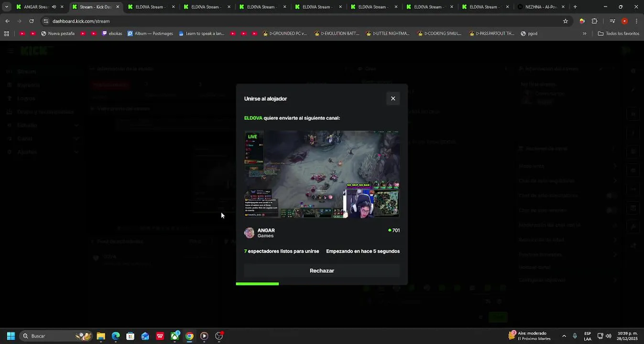644x344 pixels.
Task: Click the Buscar taskbar search box
Action: pyautogui.click(x=56, y=336)
